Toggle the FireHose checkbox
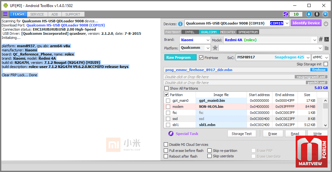This screenshot has width=332, height=172. tap(201, 57)
